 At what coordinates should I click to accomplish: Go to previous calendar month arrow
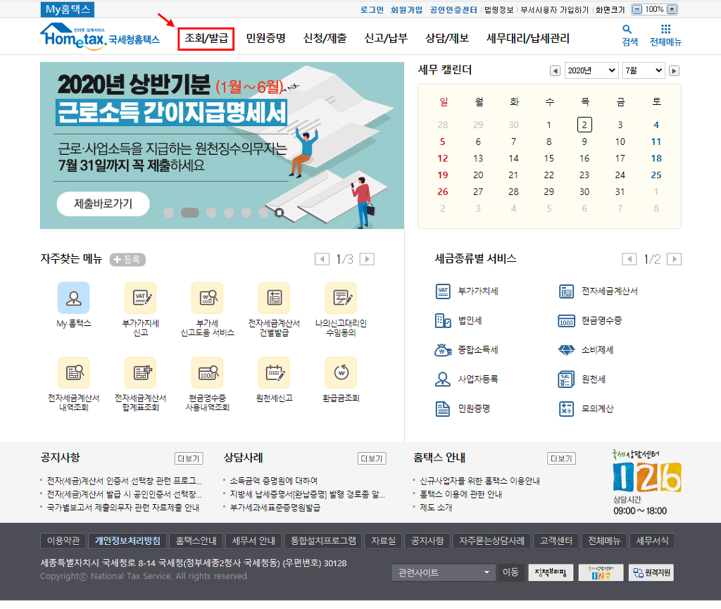coord(555,71)
